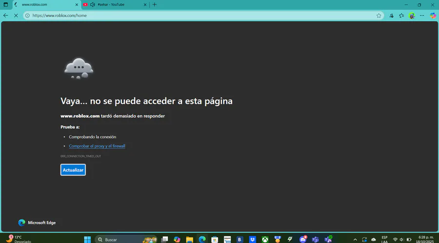Open Microsoft Store from the taskbar

[215, 240]
